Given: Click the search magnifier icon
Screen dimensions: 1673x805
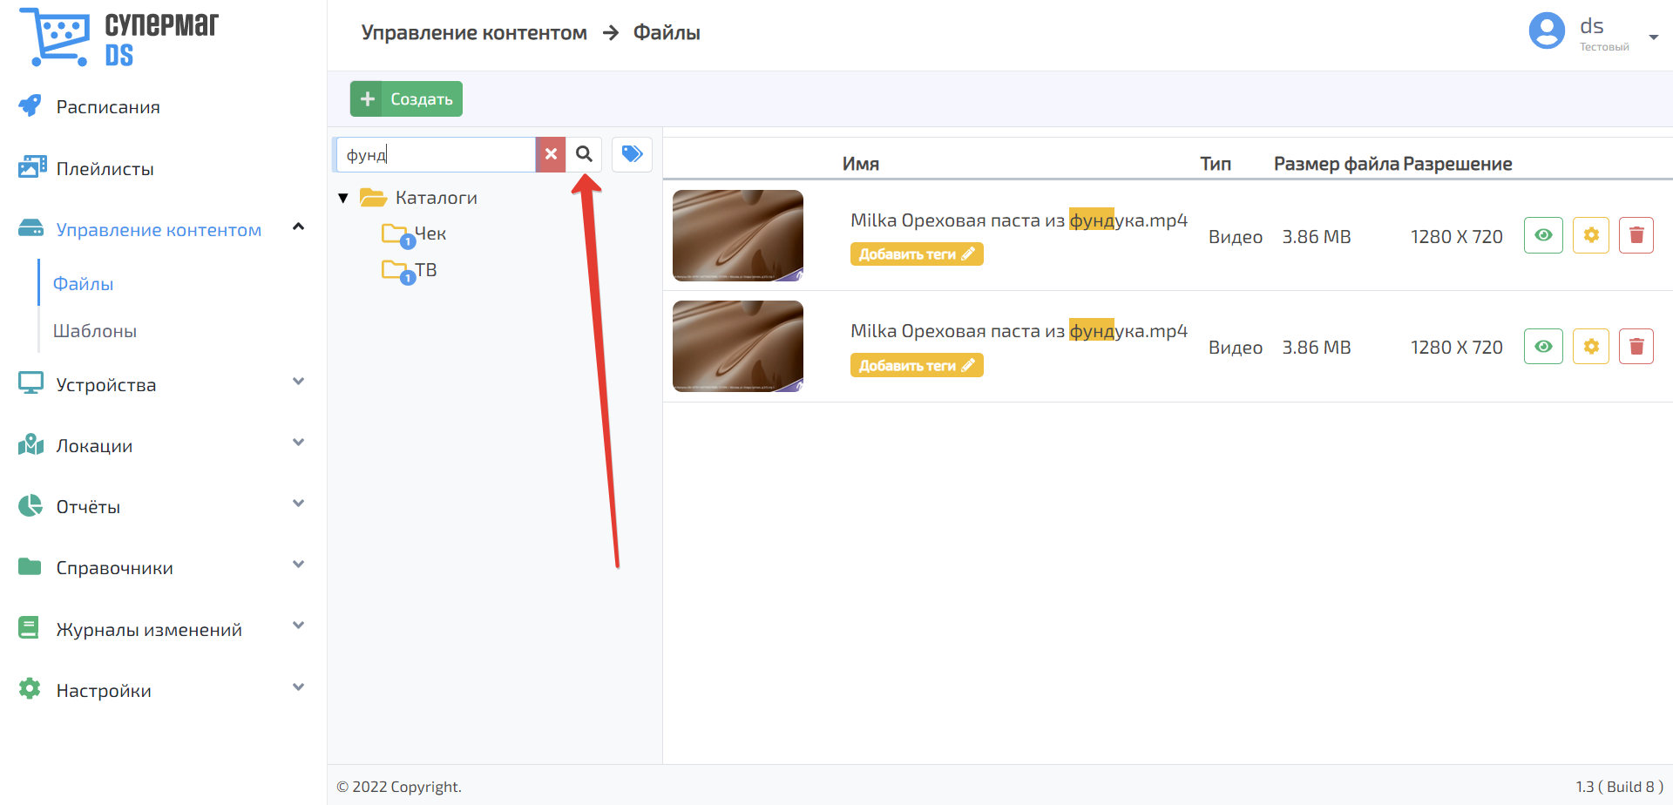Looking at the screenshot, I should point(584,154).
